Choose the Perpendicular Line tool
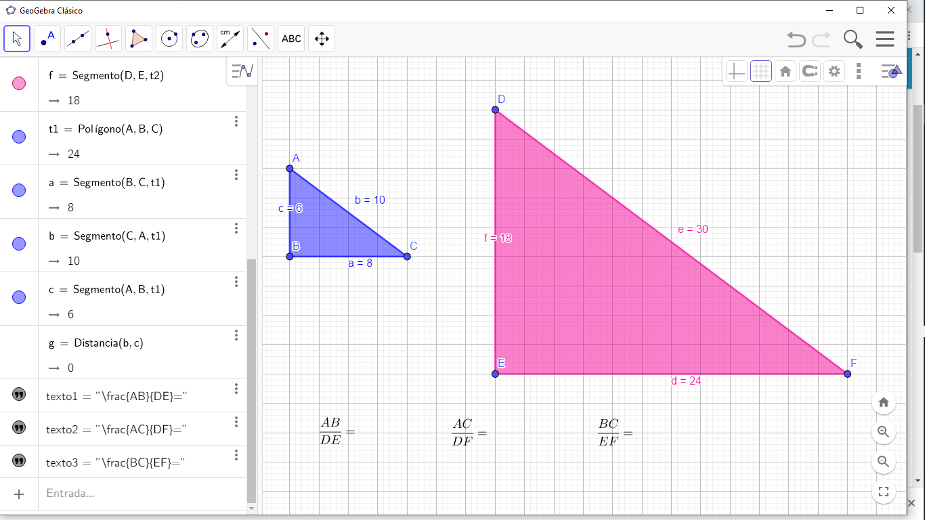This screenshot has height=520, width=925. [108, 39]
